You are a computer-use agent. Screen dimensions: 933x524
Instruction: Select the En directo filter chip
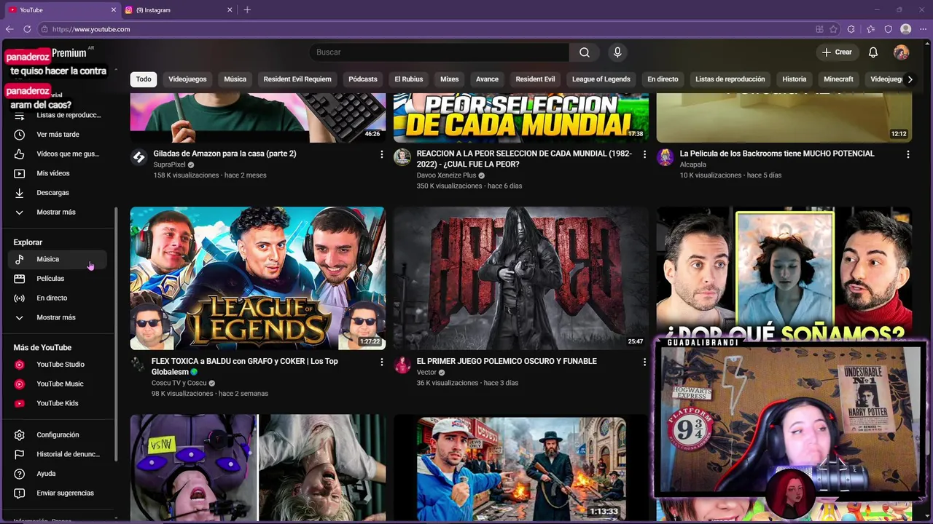click(x=663, y=79)
